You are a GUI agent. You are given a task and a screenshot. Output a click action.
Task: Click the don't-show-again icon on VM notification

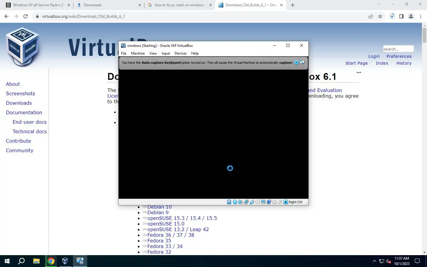pos(302,62)
